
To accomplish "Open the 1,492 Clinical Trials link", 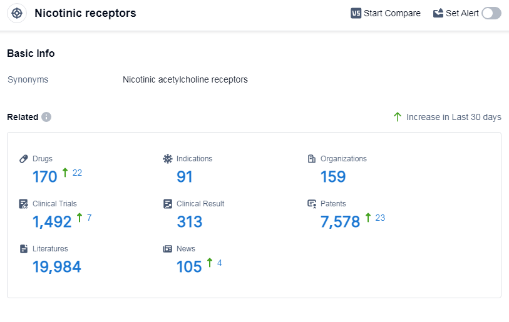I will 52,222.
